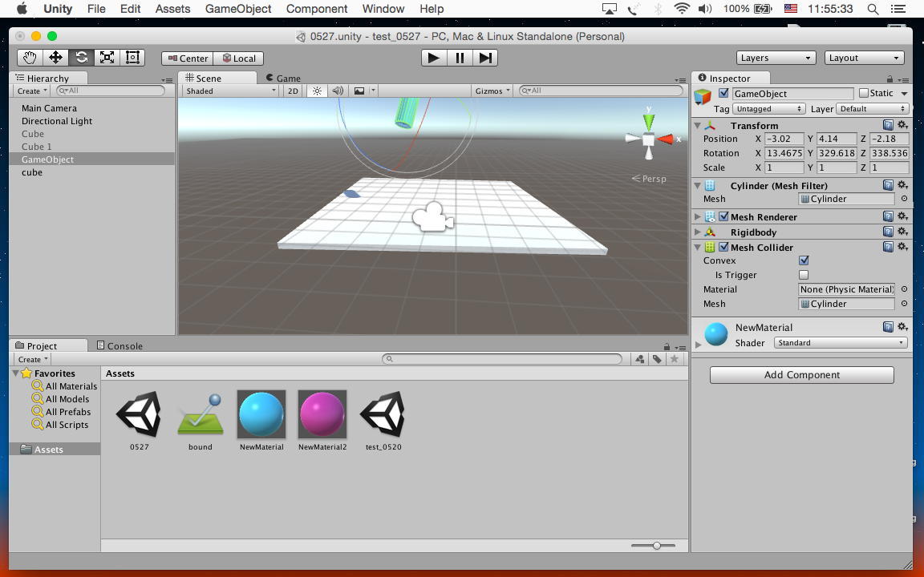Open macOS Spotlight search icon
The height and width of the screenshot is (577, 924).
point(873,9)
